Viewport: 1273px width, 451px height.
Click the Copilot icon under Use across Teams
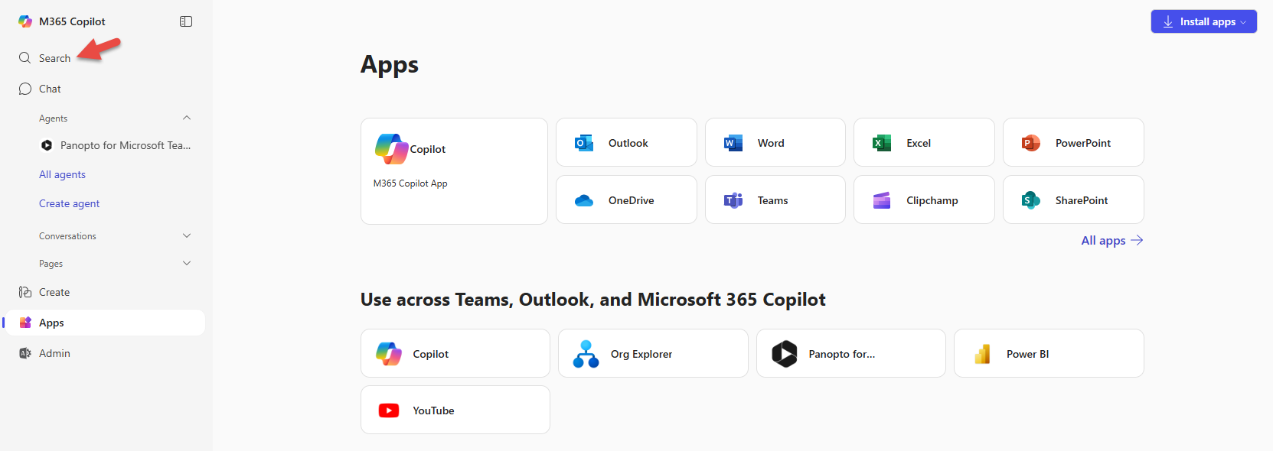389,354
